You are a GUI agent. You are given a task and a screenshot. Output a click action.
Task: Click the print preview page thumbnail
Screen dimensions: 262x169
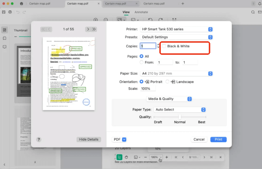coord(69,74)
